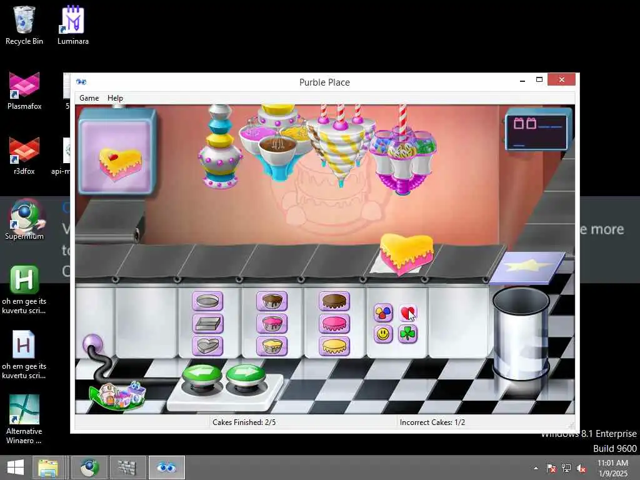Choose the vanilla yellow batter bowl button
The height and width of the screenshot is (480, 640).
(272, 346)
